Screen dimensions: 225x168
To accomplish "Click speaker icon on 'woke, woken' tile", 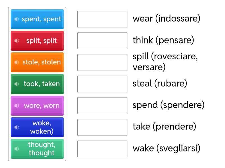I will pos(17,127).
